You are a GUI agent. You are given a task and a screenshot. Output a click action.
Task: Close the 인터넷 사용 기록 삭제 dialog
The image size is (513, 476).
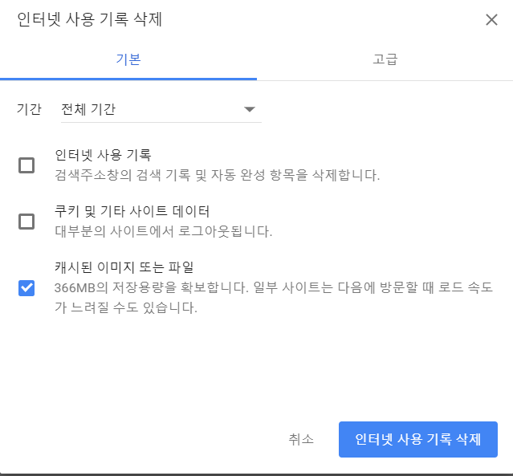coord(491,19)
